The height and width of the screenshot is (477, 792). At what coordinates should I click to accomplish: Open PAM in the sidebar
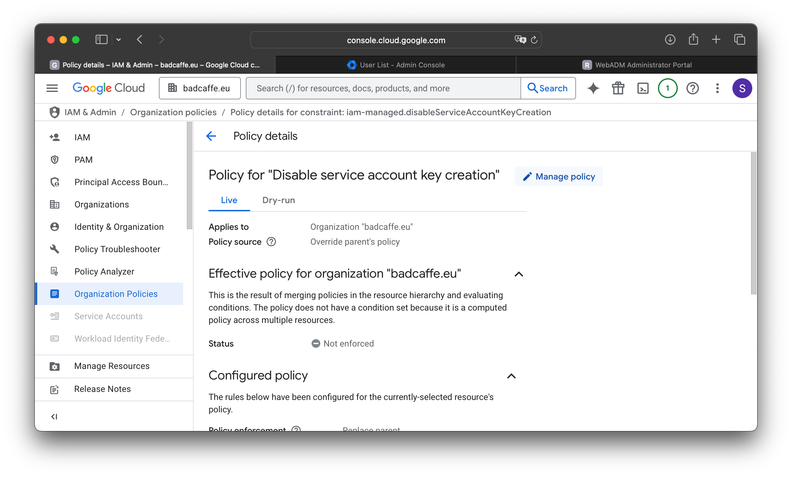[110, 160]
